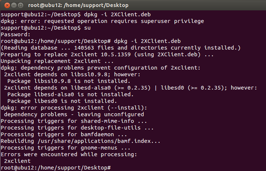Click the 'Processing triggers for shared-mime-info' line
The width and height of the screenshot is (266, 171).
74,121
